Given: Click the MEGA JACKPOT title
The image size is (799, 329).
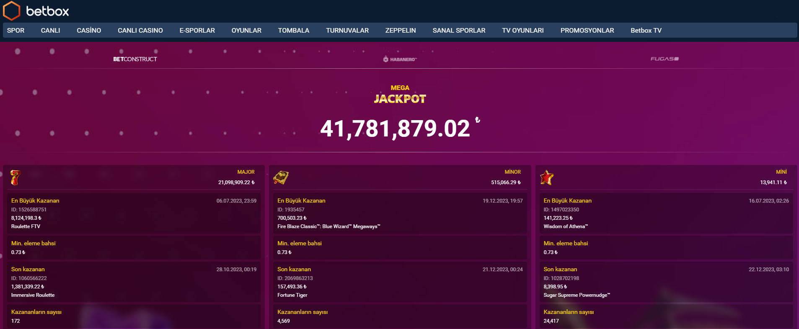Looking at the screenshot, I should point(400,94).
